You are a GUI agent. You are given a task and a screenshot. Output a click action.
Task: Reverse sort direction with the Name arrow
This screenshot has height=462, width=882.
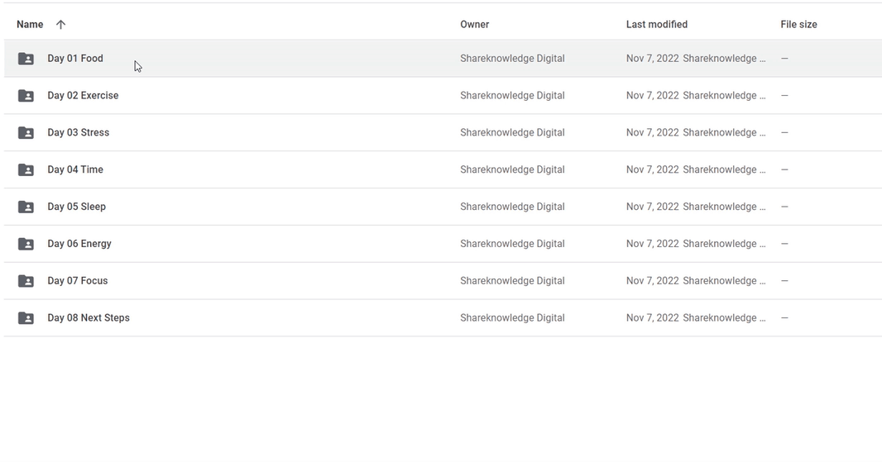coord(60,24)
